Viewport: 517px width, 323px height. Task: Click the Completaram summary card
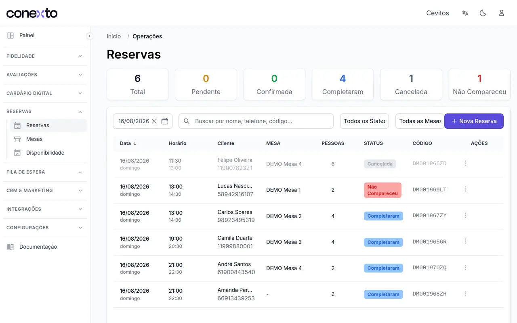click(343, 84)
